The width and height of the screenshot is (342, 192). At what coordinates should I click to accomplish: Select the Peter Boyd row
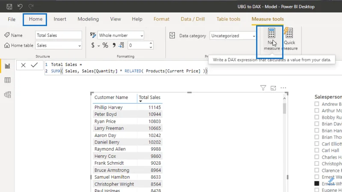127,114
